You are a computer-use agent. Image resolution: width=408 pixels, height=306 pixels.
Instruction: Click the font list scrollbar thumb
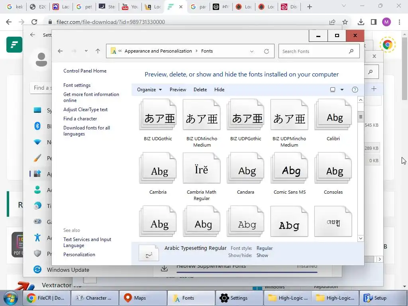(x=361, y=117)
